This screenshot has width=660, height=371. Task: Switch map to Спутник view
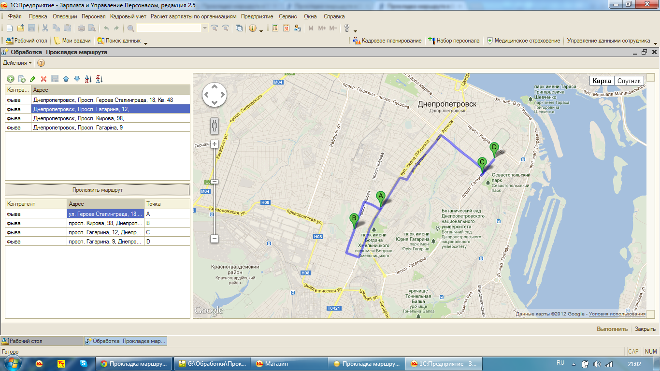tap(629, 81)
